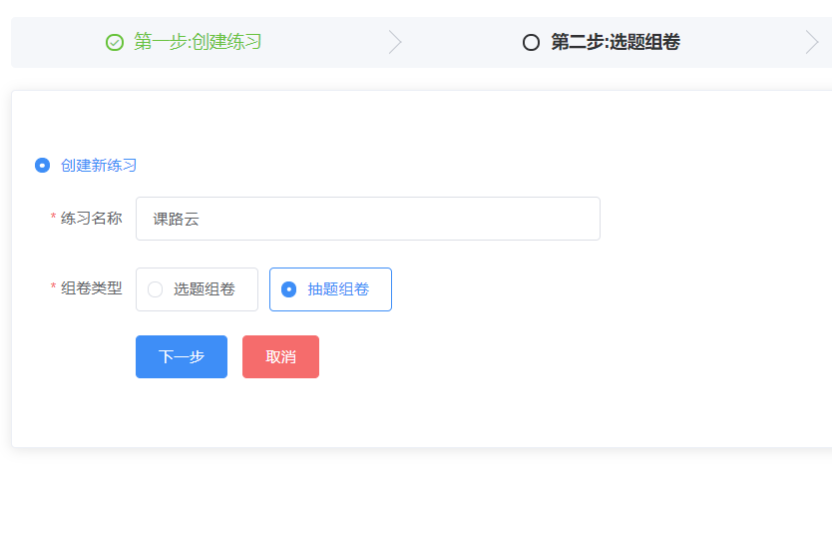This screenshot has height=536, width=832.
Task: Choose the 选题组卷 radio circle
Action: click(x=155, y=289)
